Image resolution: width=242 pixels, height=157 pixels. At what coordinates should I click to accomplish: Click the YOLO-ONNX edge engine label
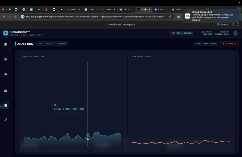click(x=207, y=34)
